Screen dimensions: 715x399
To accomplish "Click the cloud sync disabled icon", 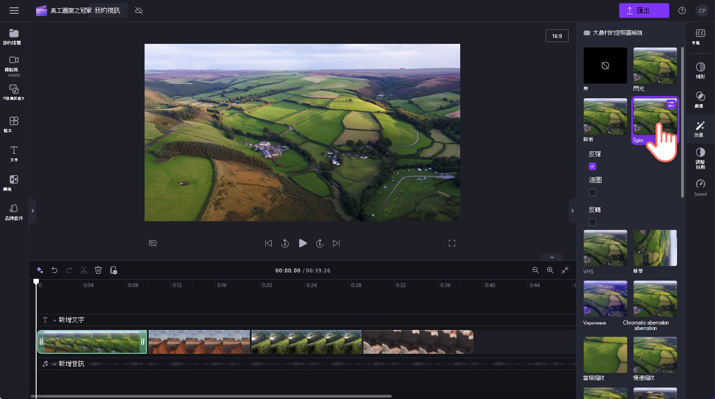I will point(139,11).
